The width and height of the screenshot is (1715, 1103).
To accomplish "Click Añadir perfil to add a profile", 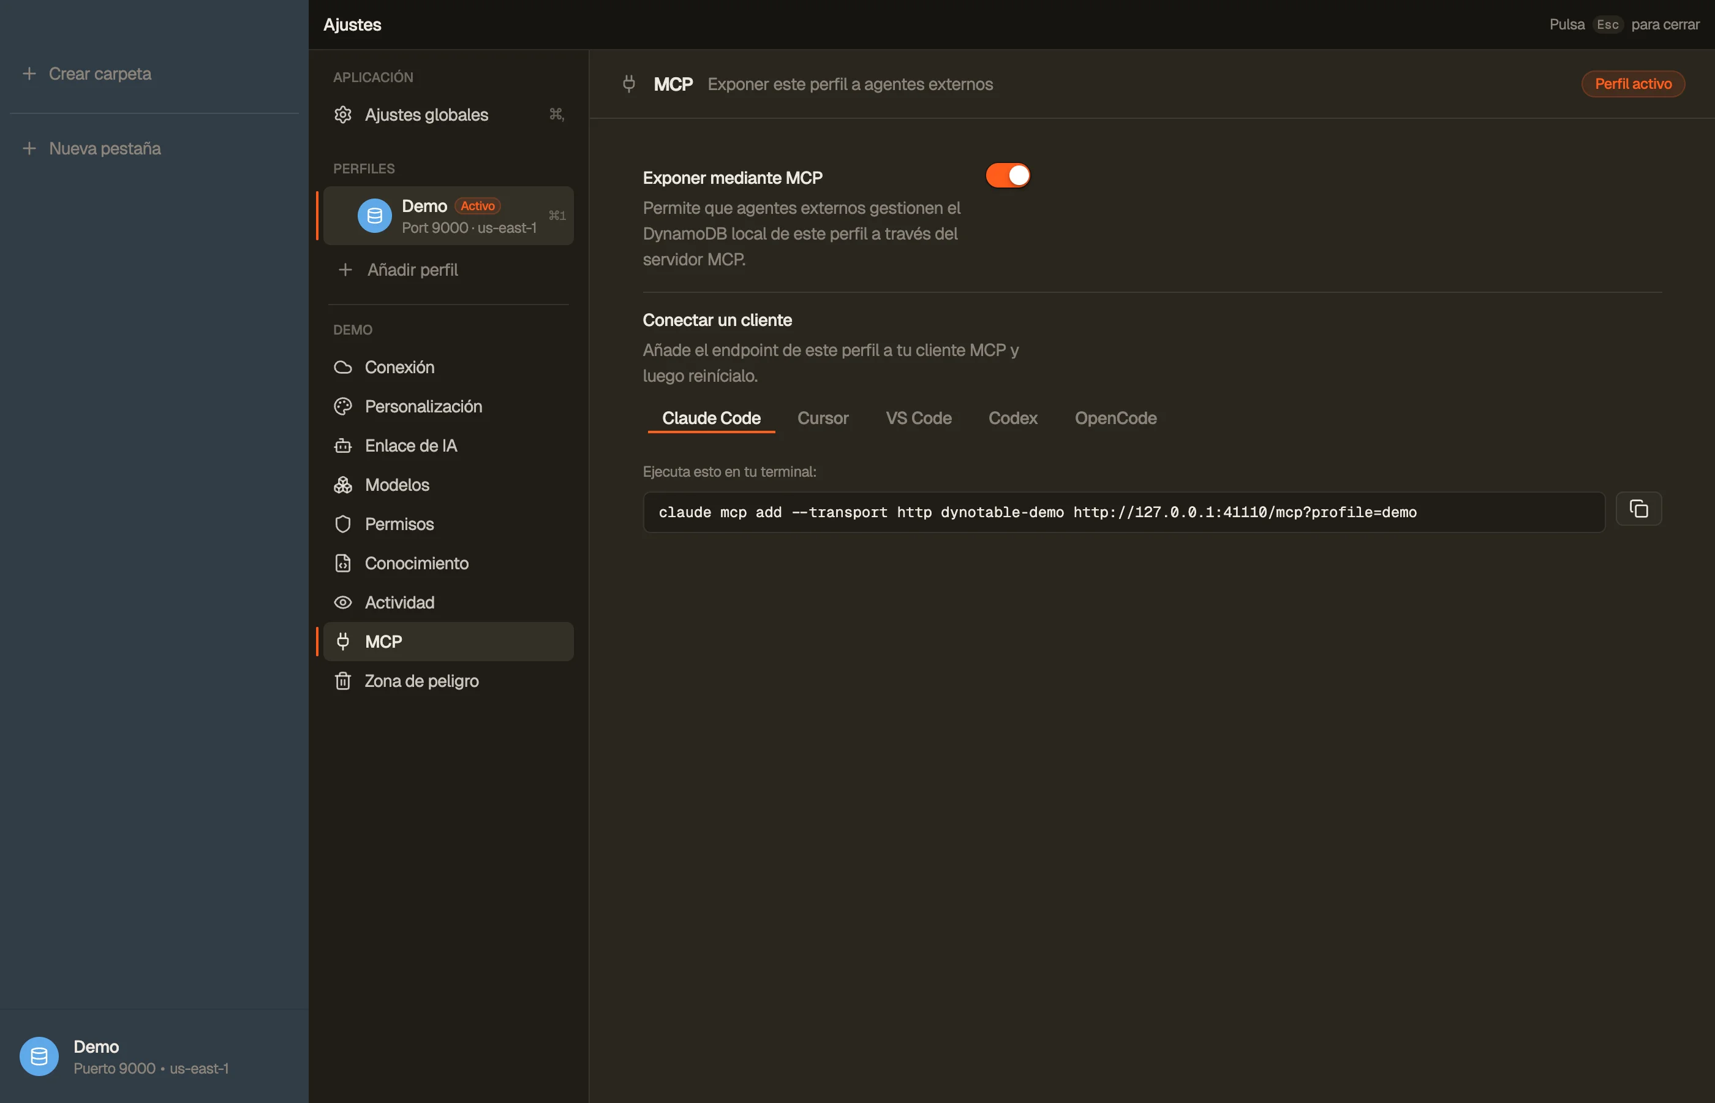I will coord(448,270).
